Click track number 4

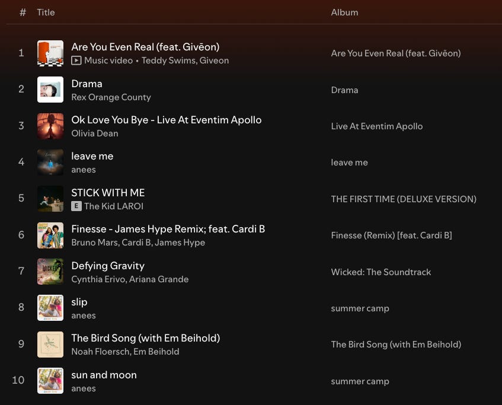21,162
